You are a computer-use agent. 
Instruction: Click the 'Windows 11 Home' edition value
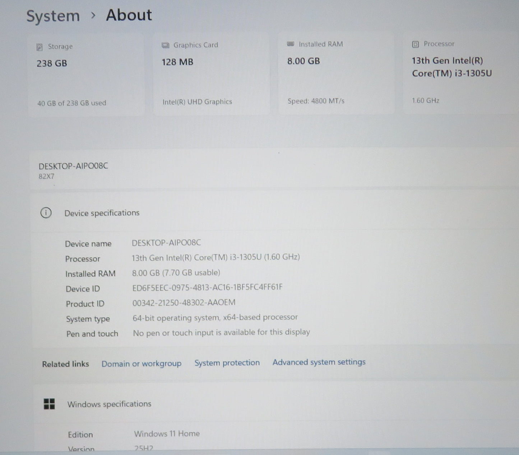pyautogui.click(x=167, y=434)
